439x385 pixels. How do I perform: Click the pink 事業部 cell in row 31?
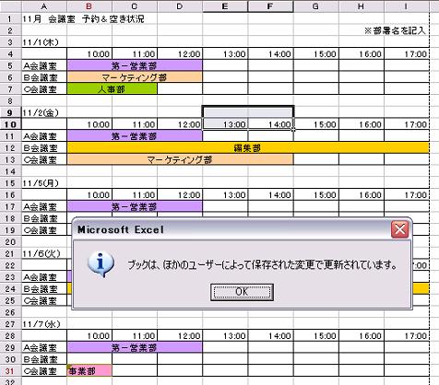coord(89,371)
